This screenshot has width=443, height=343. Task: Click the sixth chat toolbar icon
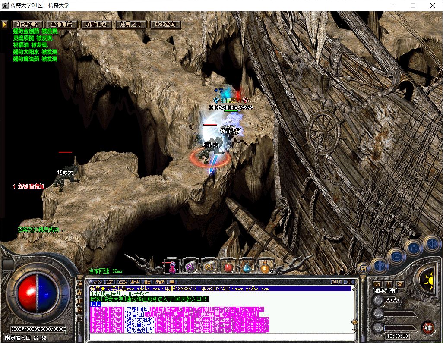[x=160, y=282]
